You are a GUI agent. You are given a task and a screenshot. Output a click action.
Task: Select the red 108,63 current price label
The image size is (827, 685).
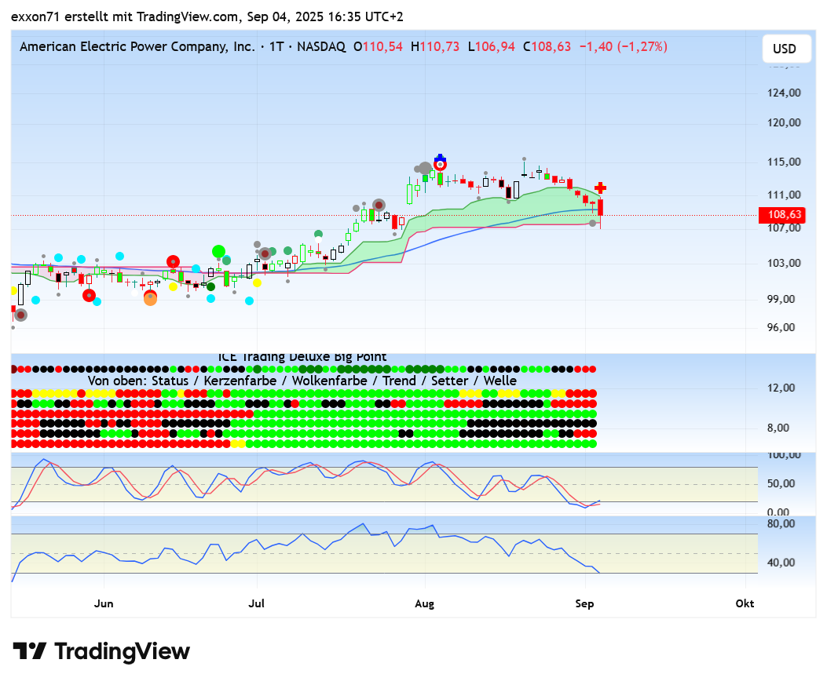(x=784, y=214)
